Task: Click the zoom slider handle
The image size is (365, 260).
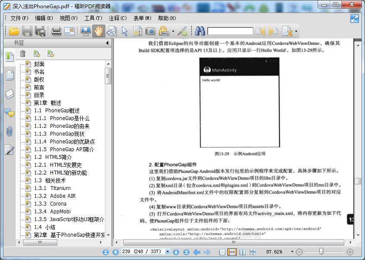Action: tap(321, 251)
